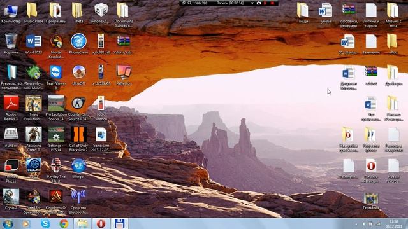Image resolution: width=408 pixels, height=229 pixels.
Task: Click the Show desktop strip
Action: tap(406, 223)
